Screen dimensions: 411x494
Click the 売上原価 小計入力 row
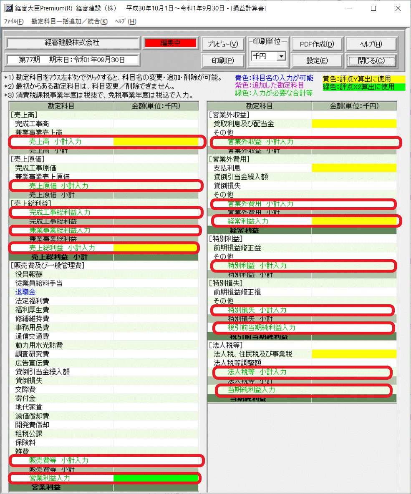click(x=104, y=186)
